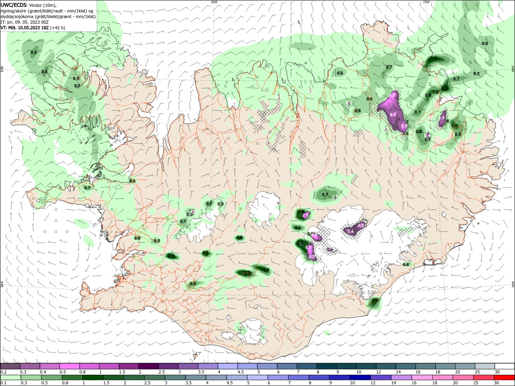Click the rain scale swatch between 0.3 and 0.5
The height and width of the screenshot is (386, 515).
31,377
